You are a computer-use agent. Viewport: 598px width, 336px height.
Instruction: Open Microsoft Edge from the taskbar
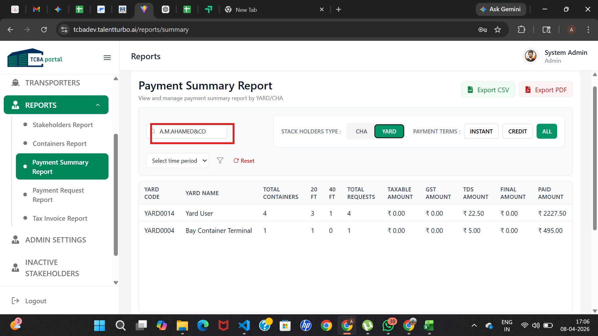pyautogui.click(x=203, y=326)
